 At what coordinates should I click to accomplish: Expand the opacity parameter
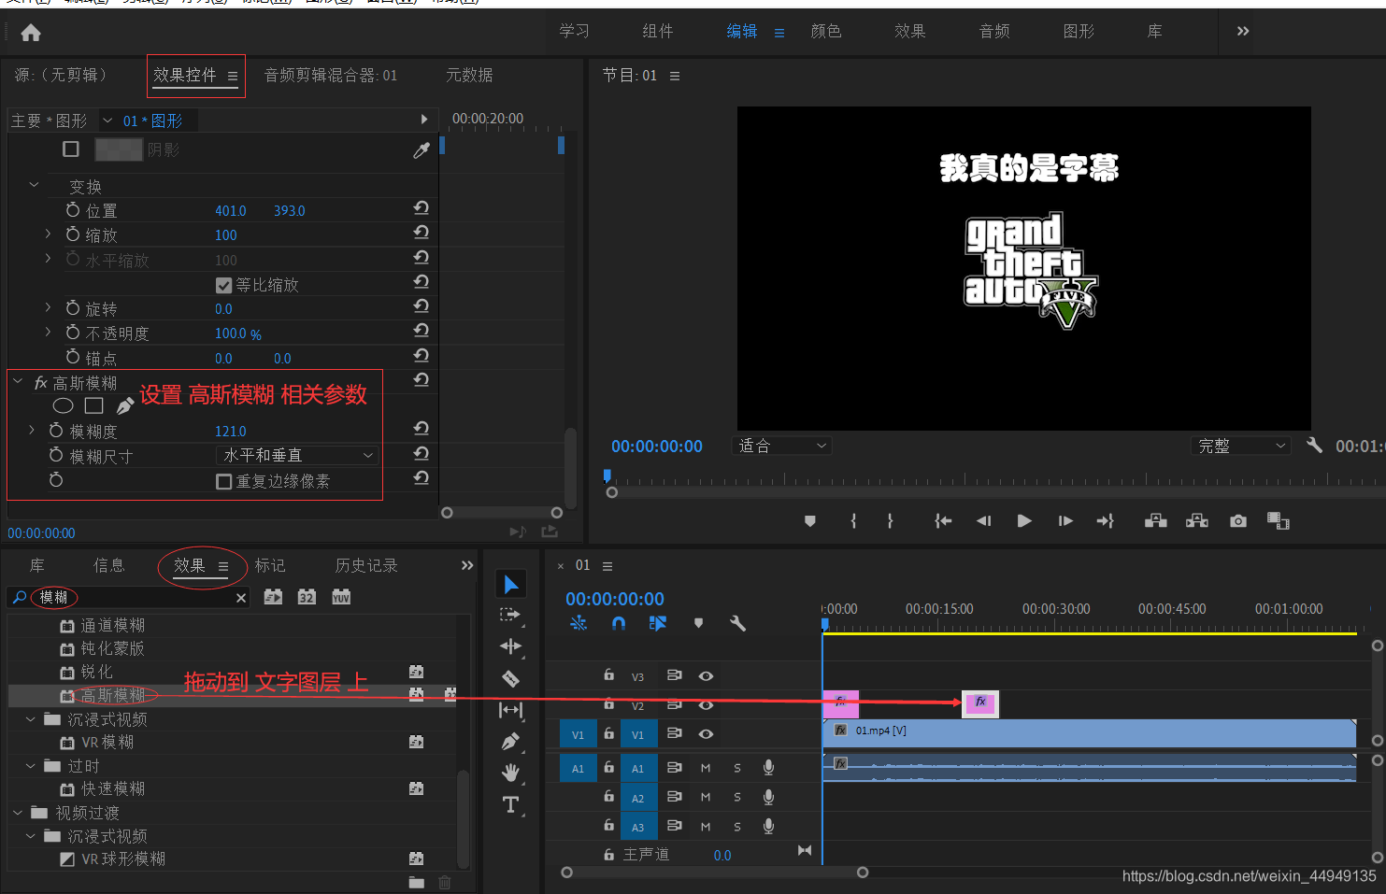[x=48, y=332]
